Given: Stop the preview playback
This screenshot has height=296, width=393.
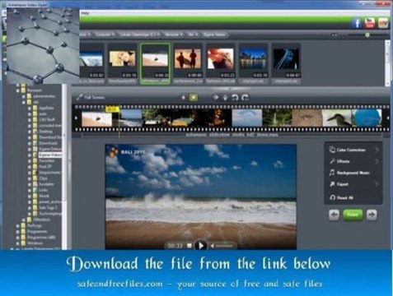Looking at the screenshot, I should (x=189, y=246).
